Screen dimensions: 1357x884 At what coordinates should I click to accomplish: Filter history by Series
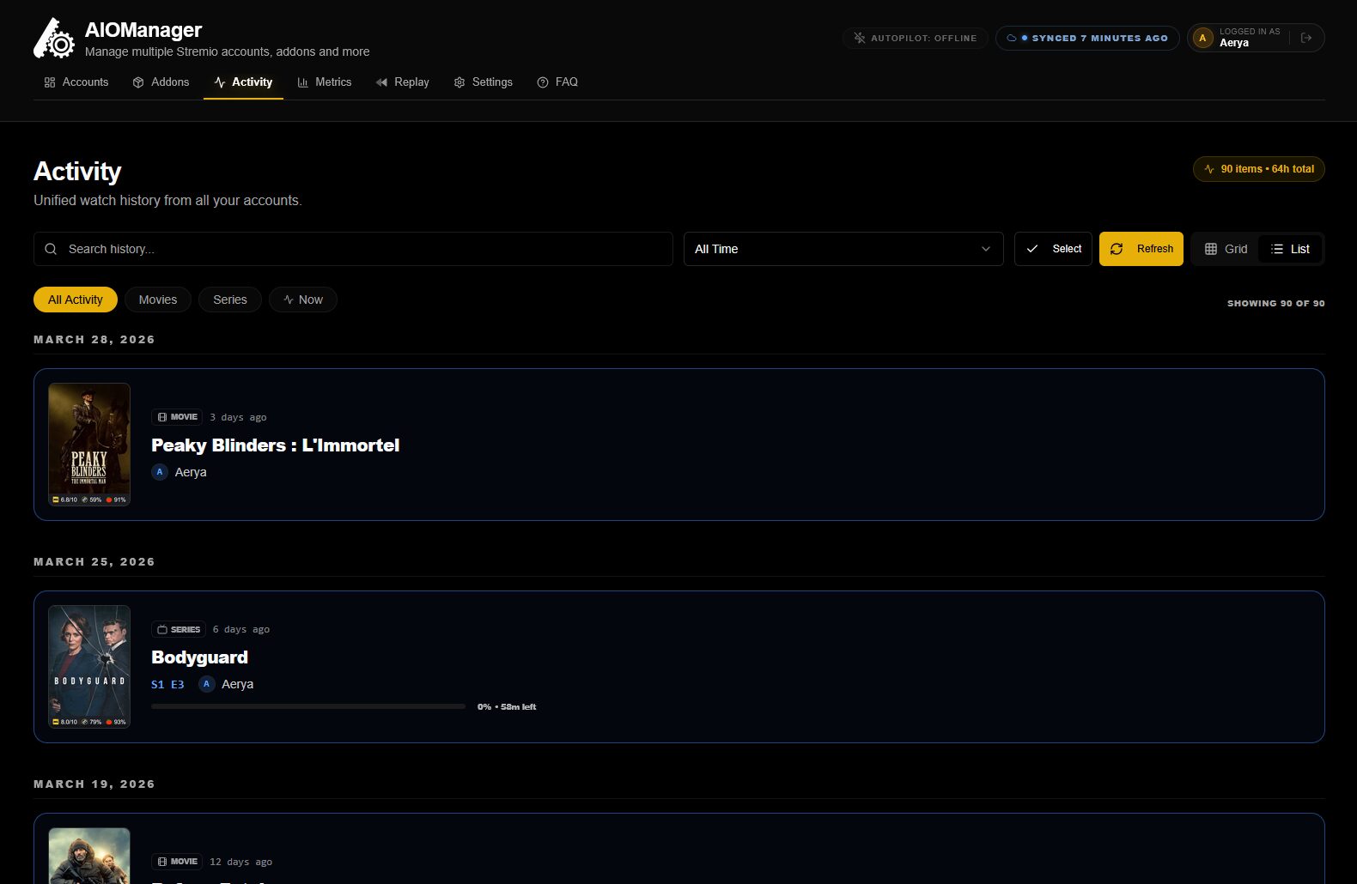[x=230, y=300]
